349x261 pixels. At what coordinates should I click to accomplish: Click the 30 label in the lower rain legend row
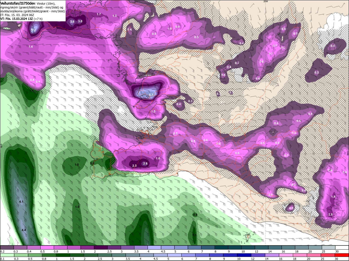point(336,259)
